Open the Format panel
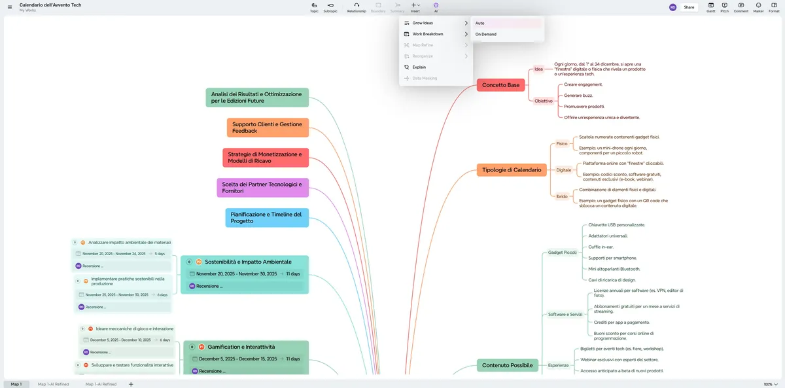 pos(774,7)
